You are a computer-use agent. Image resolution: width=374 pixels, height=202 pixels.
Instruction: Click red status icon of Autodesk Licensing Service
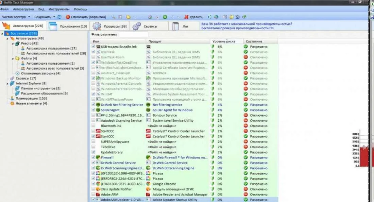(246, 120)
